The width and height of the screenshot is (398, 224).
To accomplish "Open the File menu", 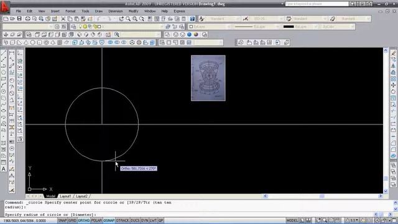I will click(x=18, y=11).
